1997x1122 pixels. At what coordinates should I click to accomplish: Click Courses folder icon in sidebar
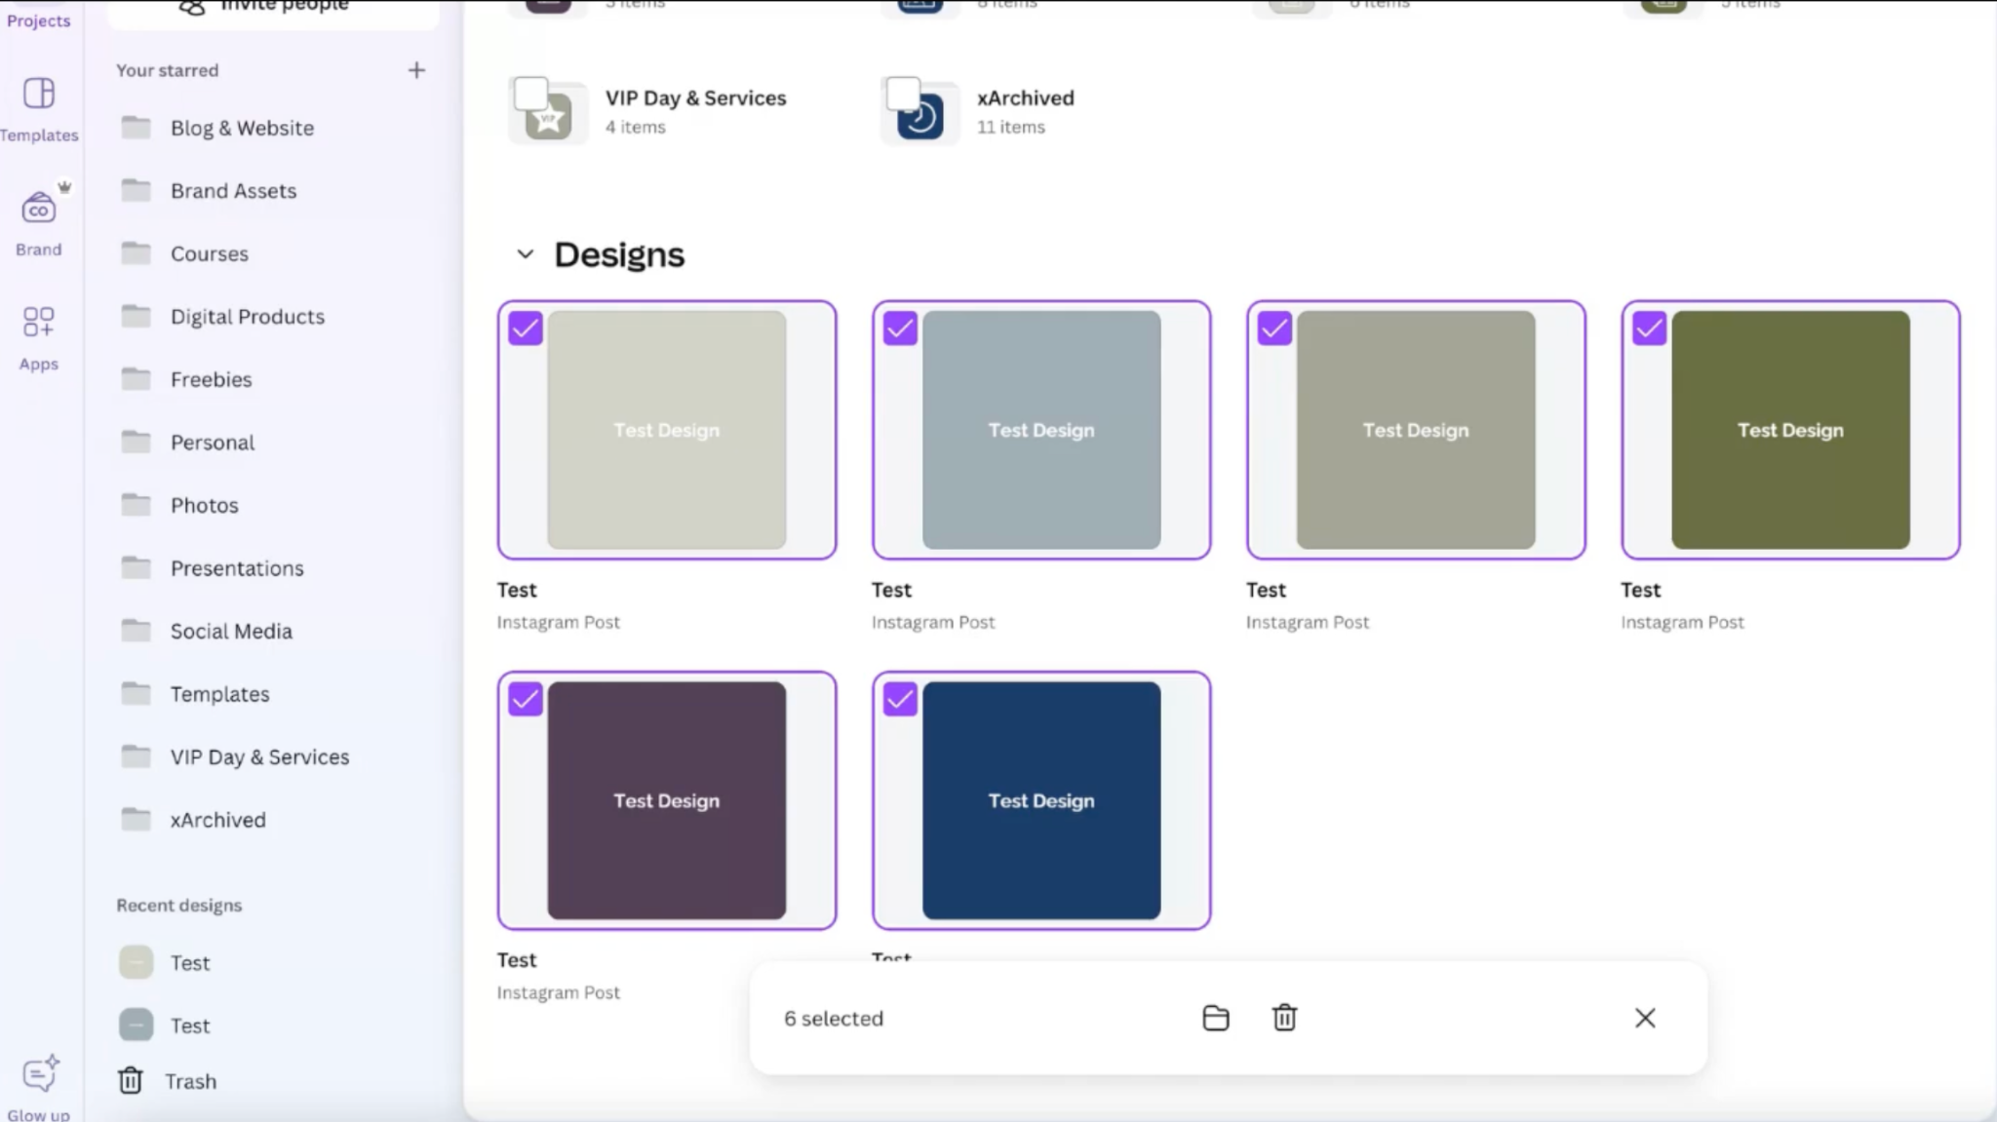[137, 253]
